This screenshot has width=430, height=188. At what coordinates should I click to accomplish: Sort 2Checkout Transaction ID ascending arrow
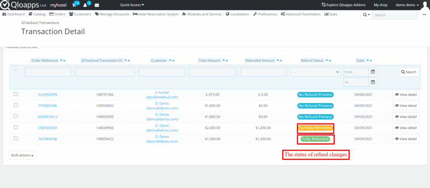128,60
